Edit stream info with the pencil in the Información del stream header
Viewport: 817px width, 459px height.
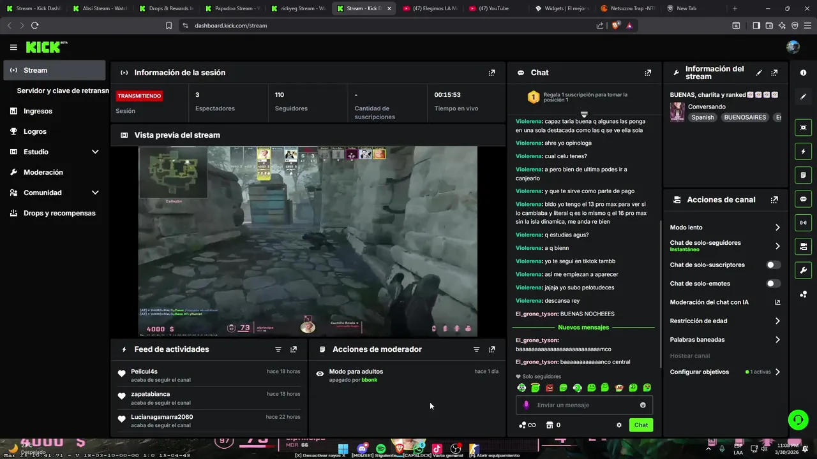[759, 73]
